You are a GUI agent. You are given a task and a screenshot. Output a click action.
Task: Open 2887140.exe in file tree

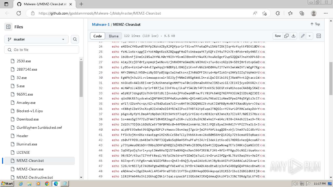(x=27, y=69)
